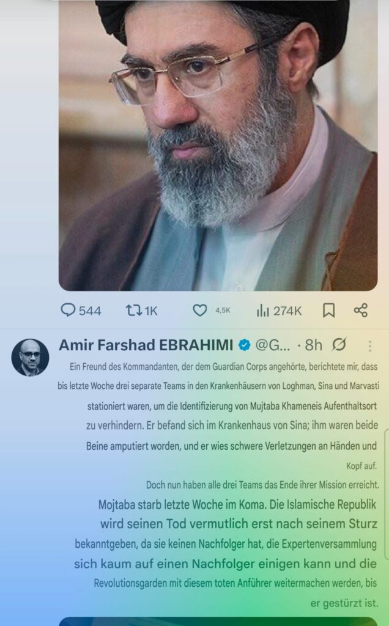This screenshot has height=626, width=389.
Task: Open the next image at the bottom
Action: point(218,622)
